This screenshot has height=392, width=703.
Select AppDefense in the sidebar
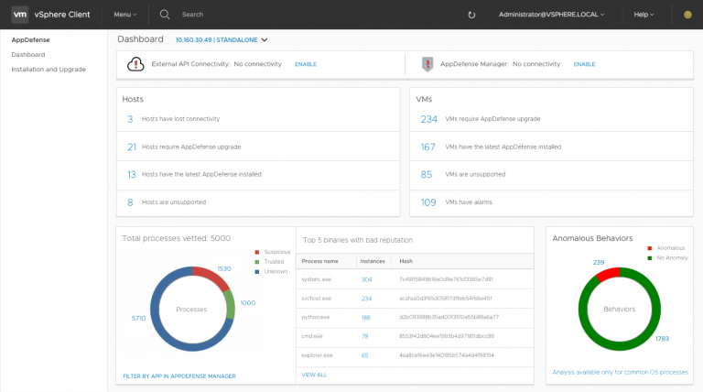point(30,40)
